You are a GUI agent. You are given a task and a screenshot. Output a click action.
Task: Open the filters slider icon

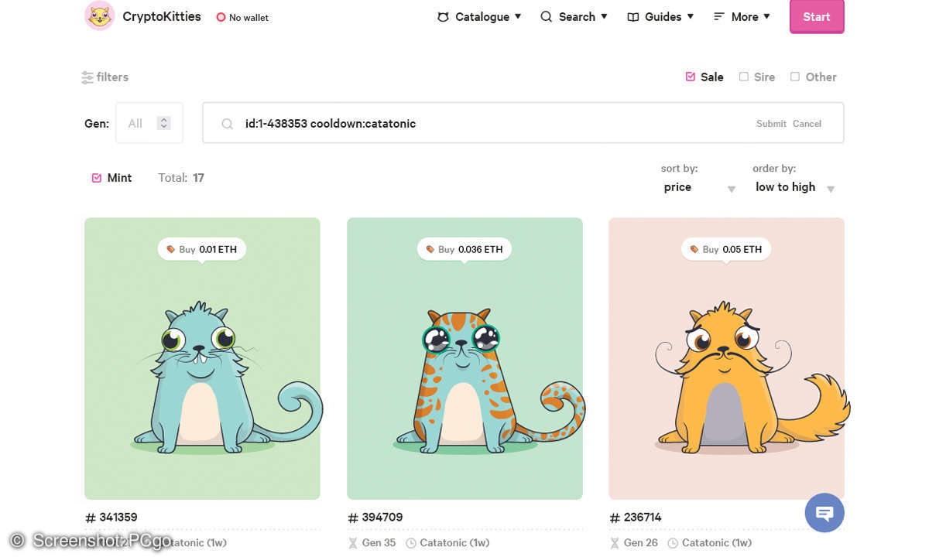coord(87,77)
